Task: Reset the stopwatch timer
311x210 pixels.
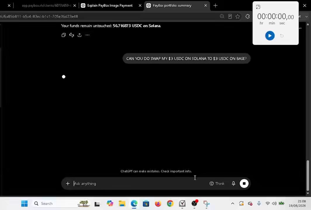Action: pyautogui.click(x=282, y=36)
